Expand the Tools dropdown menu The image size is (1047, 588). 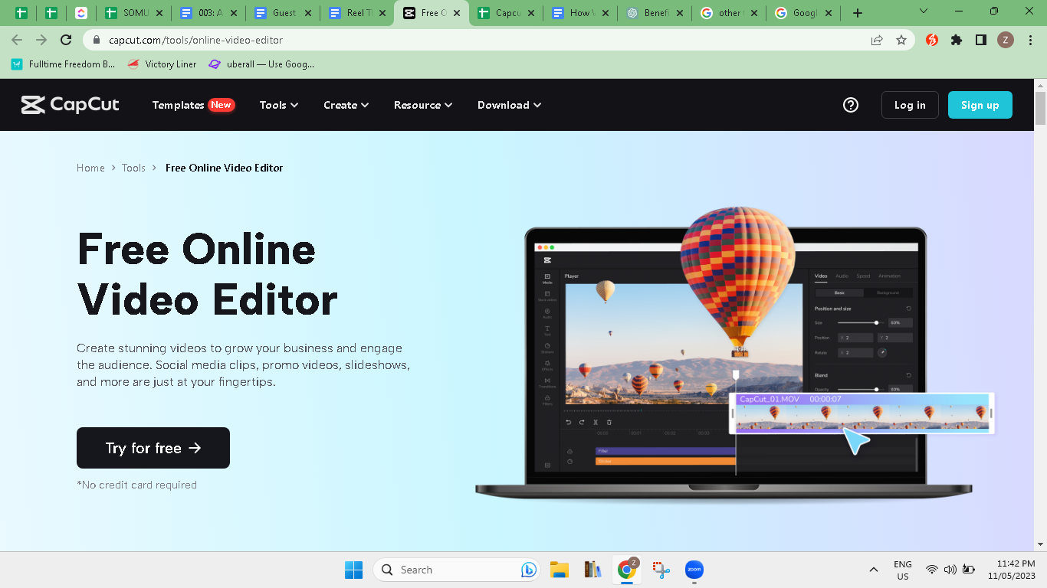coord(279,105)
